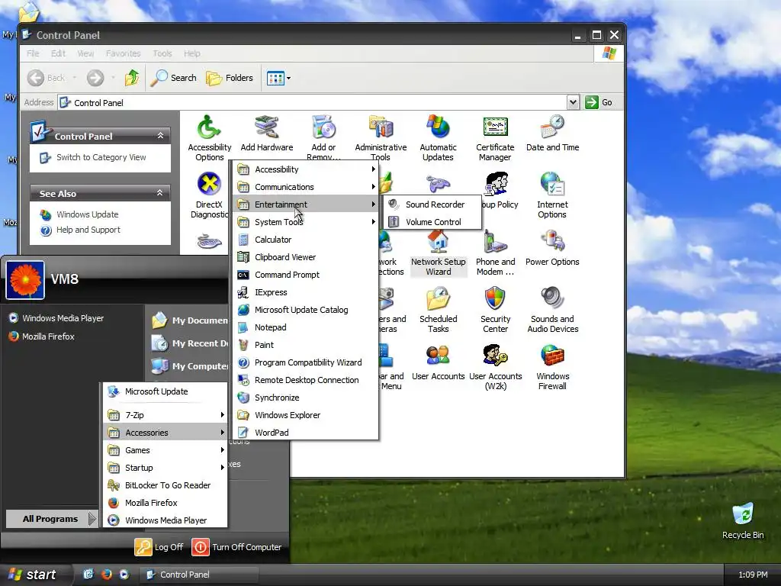Open Sound Recorder from Entertainment menu
Viewport: 781px width, 586px height.
click(432, 204)
